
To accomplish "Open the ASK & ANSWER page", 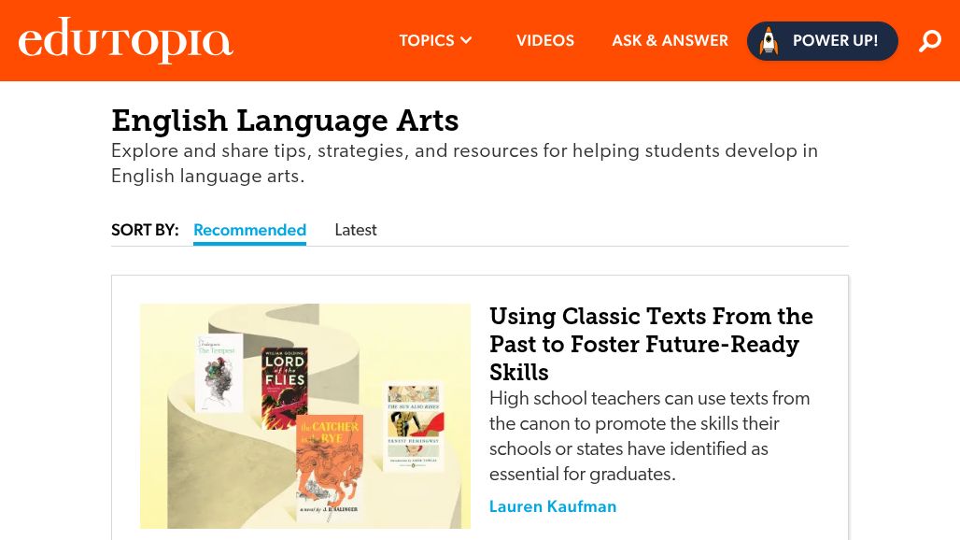I will [670, 41].
